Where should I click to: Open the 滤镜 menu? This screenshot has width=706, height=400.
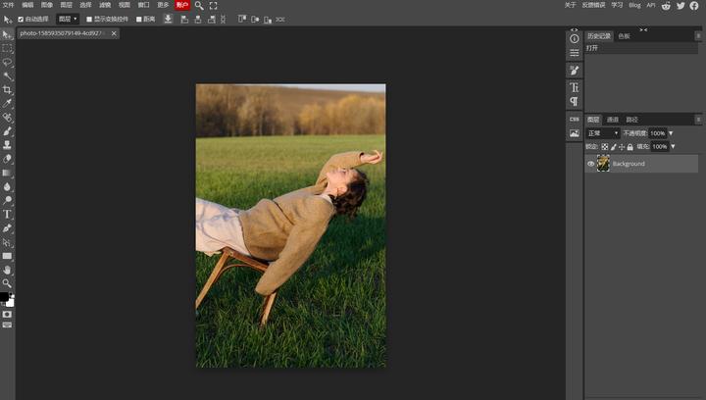point(105,5)
